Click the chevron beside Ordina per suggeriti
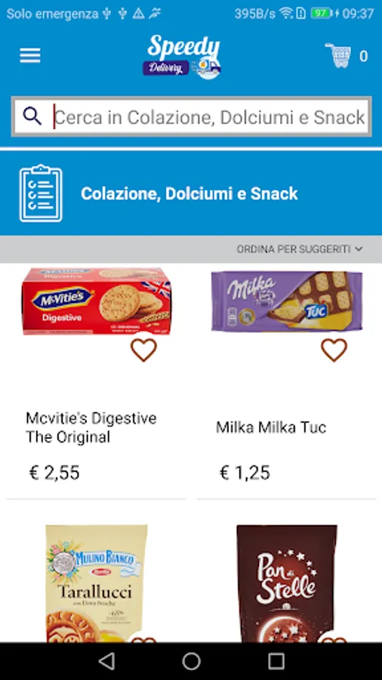The height and width of the screenshot is (680, 382). point(359,249)
